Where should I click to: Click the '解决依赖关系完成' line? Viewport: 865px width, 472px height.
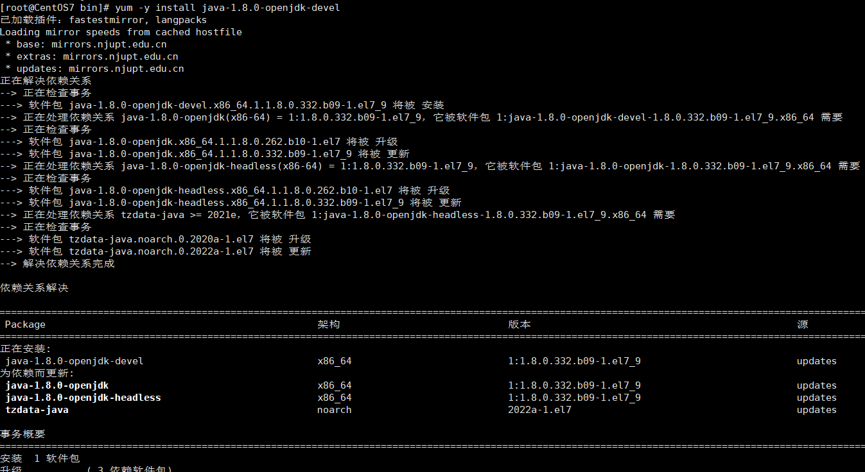(x=57, y=264)
